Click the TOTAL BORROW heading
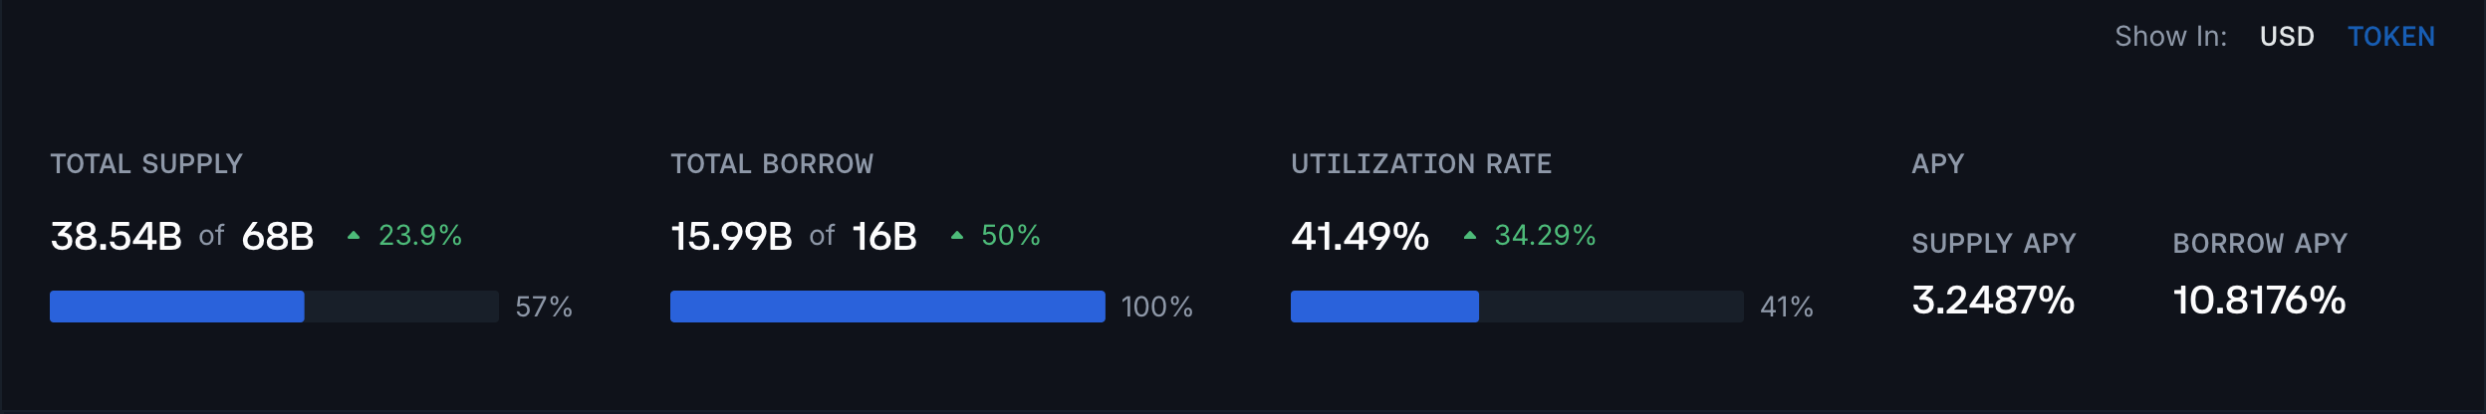This screenshot has width=2486, height=414. pyautogui.click(x=772, y=164)
